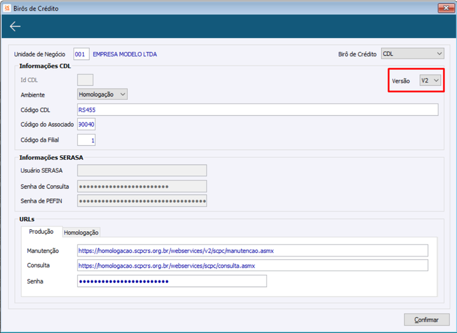Click the Versão label
Screen dimensions: 457x333
pyautogui.click(x=401, y=81)
